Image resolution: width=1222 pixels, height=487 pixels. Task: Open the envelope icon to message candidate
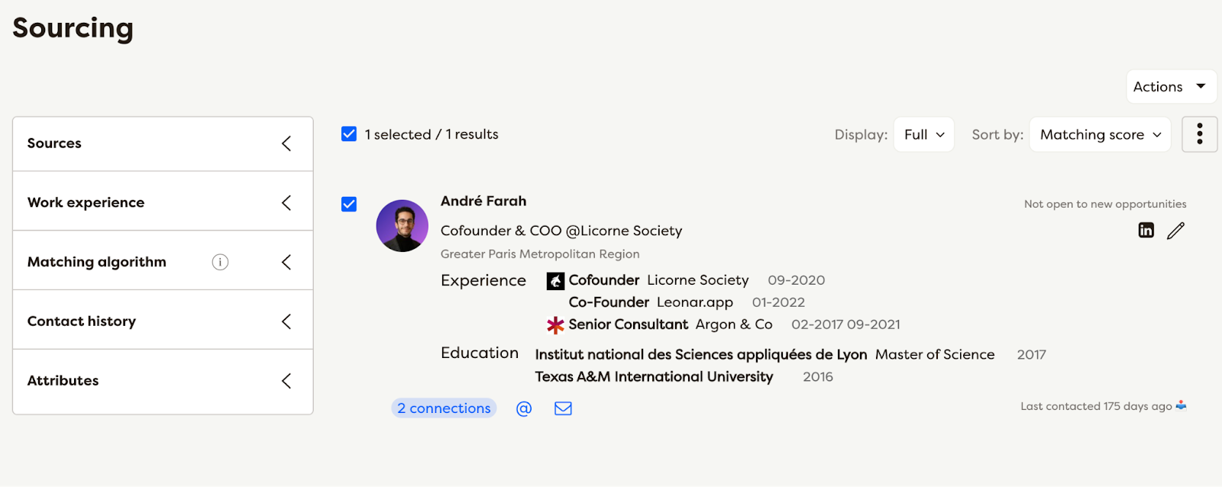(563, 408)
